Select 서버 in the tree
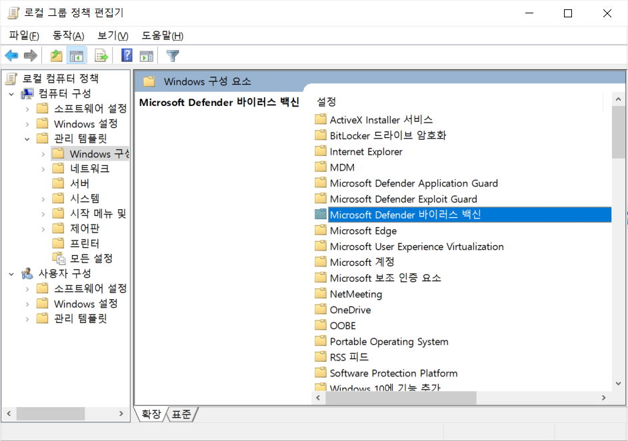 pyautogui.click(x=79, y=184)
